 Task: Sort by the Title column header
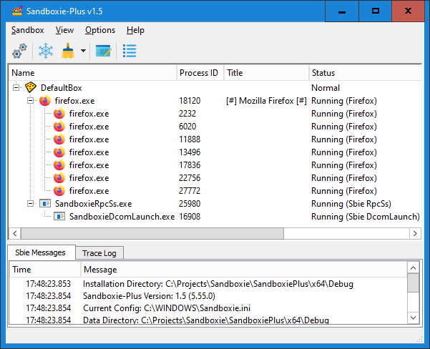[267, 73]
